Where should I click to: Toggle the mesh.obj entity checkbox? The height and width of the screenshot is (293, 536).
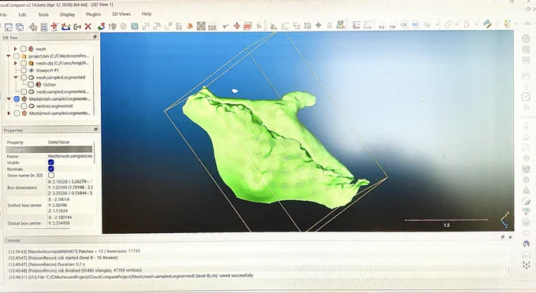(23, 63)
